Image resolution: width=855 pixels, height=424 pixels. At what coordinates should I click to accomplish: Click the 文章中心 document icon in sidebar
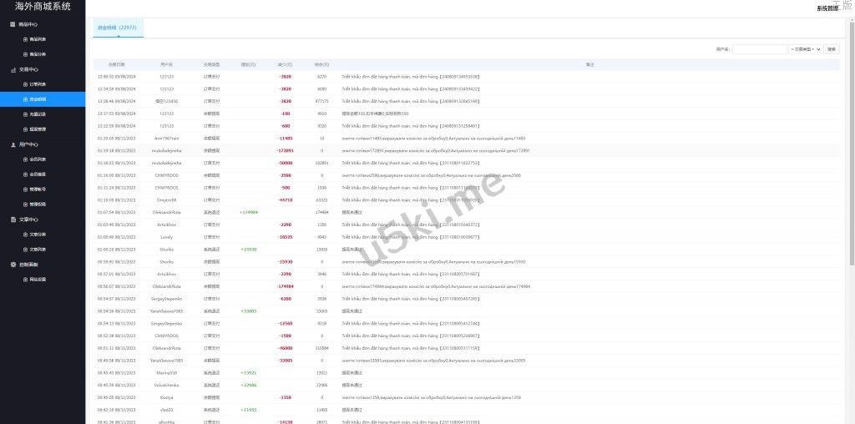(12, 220)
